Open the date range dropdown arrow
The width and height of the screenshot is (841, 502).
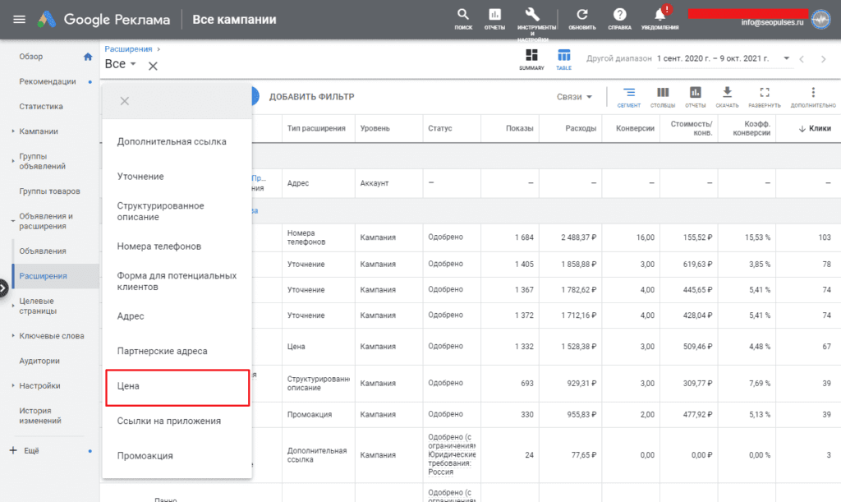click(x=786, y=58)
